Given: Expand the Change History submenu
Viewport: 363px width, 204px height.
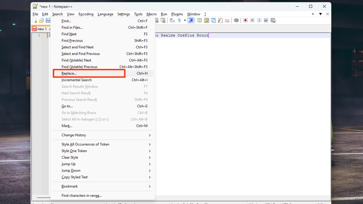Looking at the screenshot, I should pyautogui.click(x=103, y=135).
